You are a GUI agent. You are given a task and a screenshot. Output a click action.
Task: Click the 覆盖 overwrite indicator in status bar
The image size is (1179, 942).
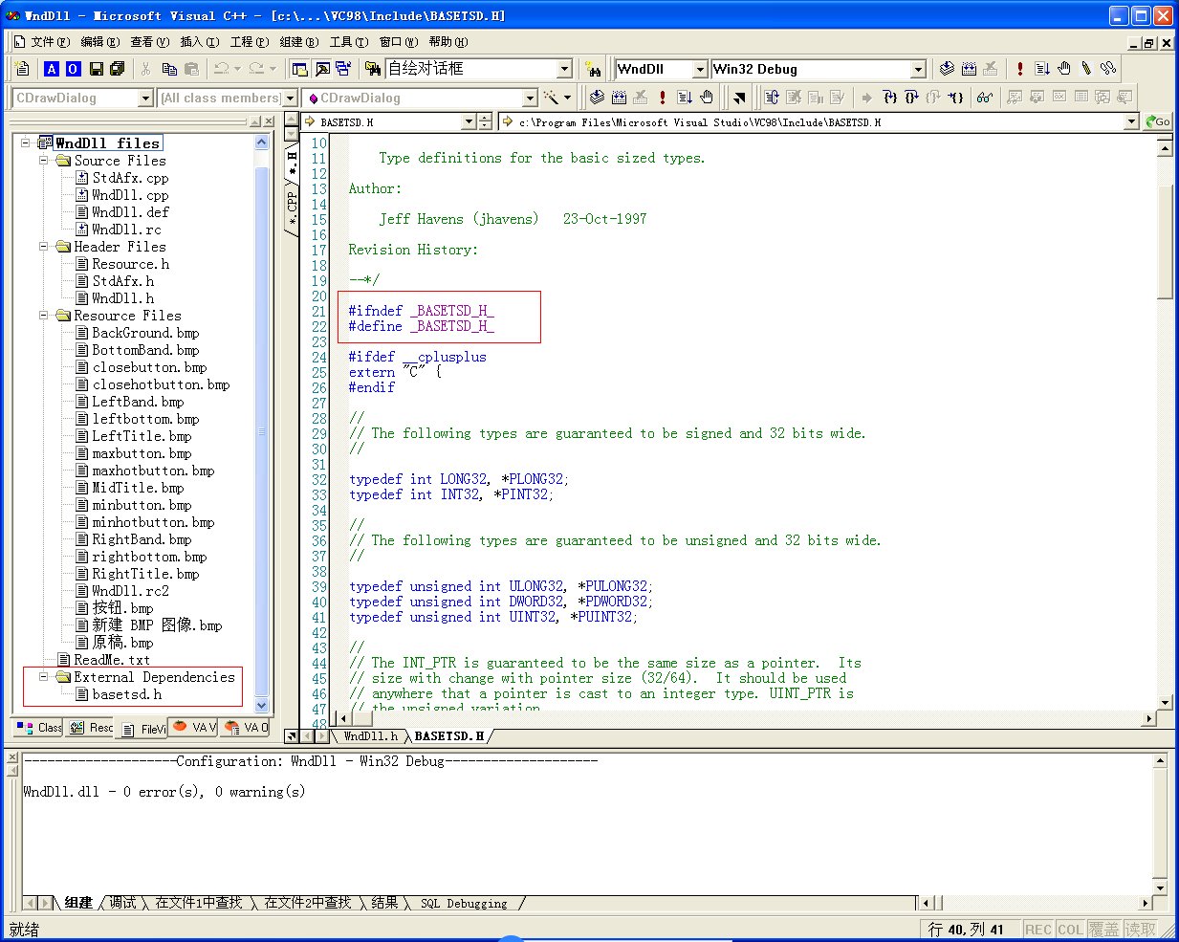tap(1103, 930)
